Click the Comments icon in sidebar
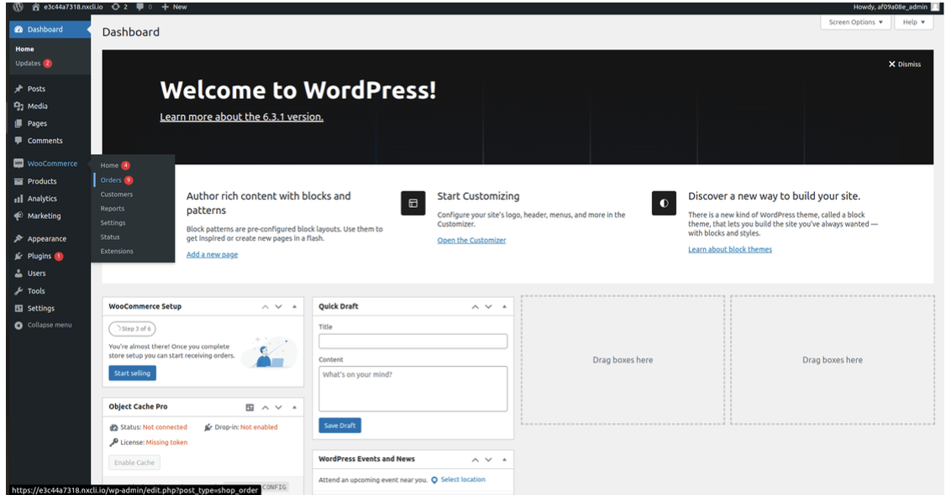Image resolution: width=946 pixels, height=495 pixels. (18, 140)
